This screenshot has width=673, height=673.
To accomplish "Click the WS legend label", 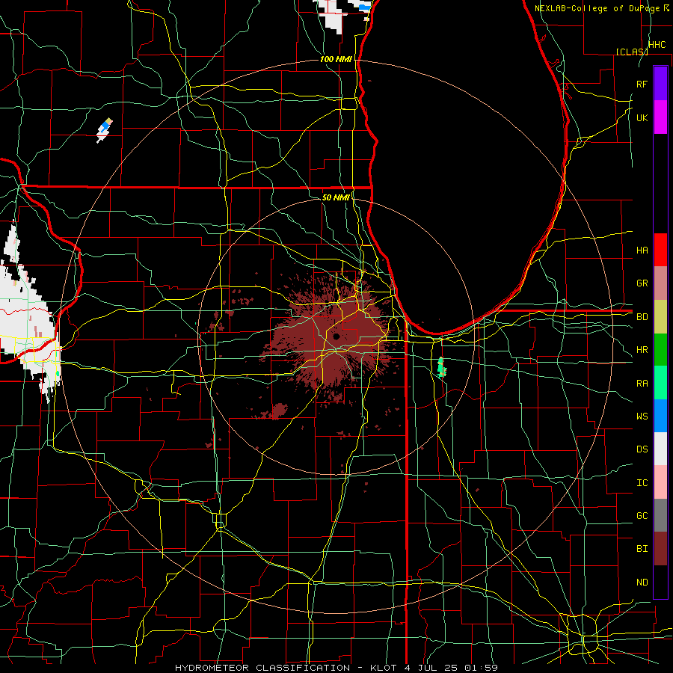I will point(642,417).
